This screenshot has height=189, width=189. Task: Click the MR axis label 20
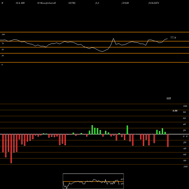pos(184,130)
